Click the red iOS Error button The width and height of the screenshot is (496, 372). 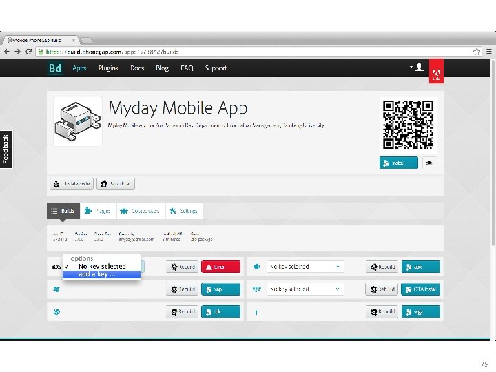click(220, 267)
